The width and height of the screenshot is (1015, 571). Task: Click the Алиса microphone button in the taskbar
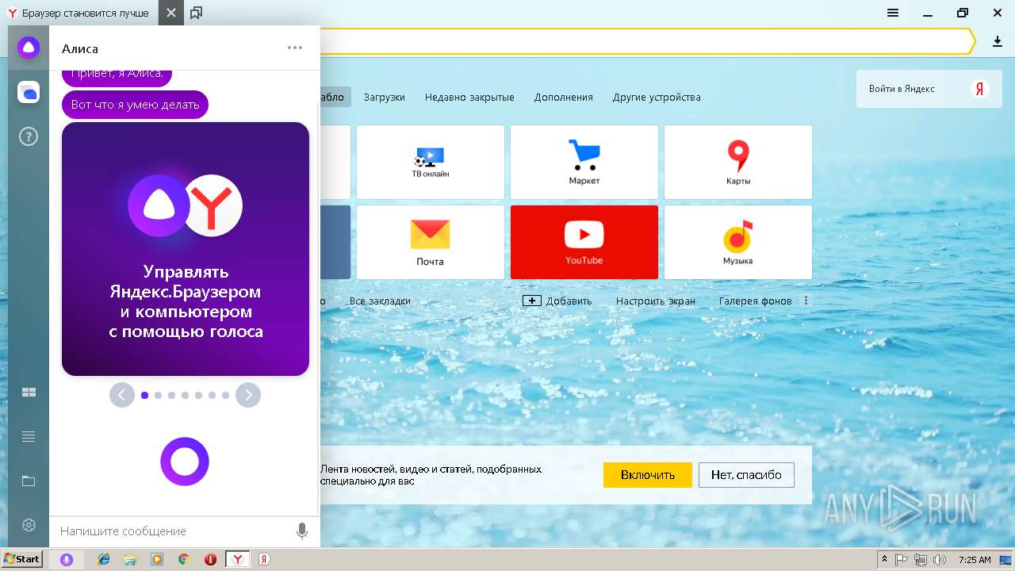pos(67,559)
